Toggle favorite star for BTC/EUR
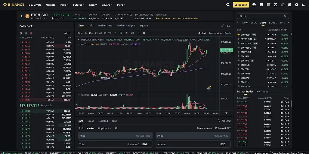This screenshot has height=154, width=309. [x=239, y=65]
